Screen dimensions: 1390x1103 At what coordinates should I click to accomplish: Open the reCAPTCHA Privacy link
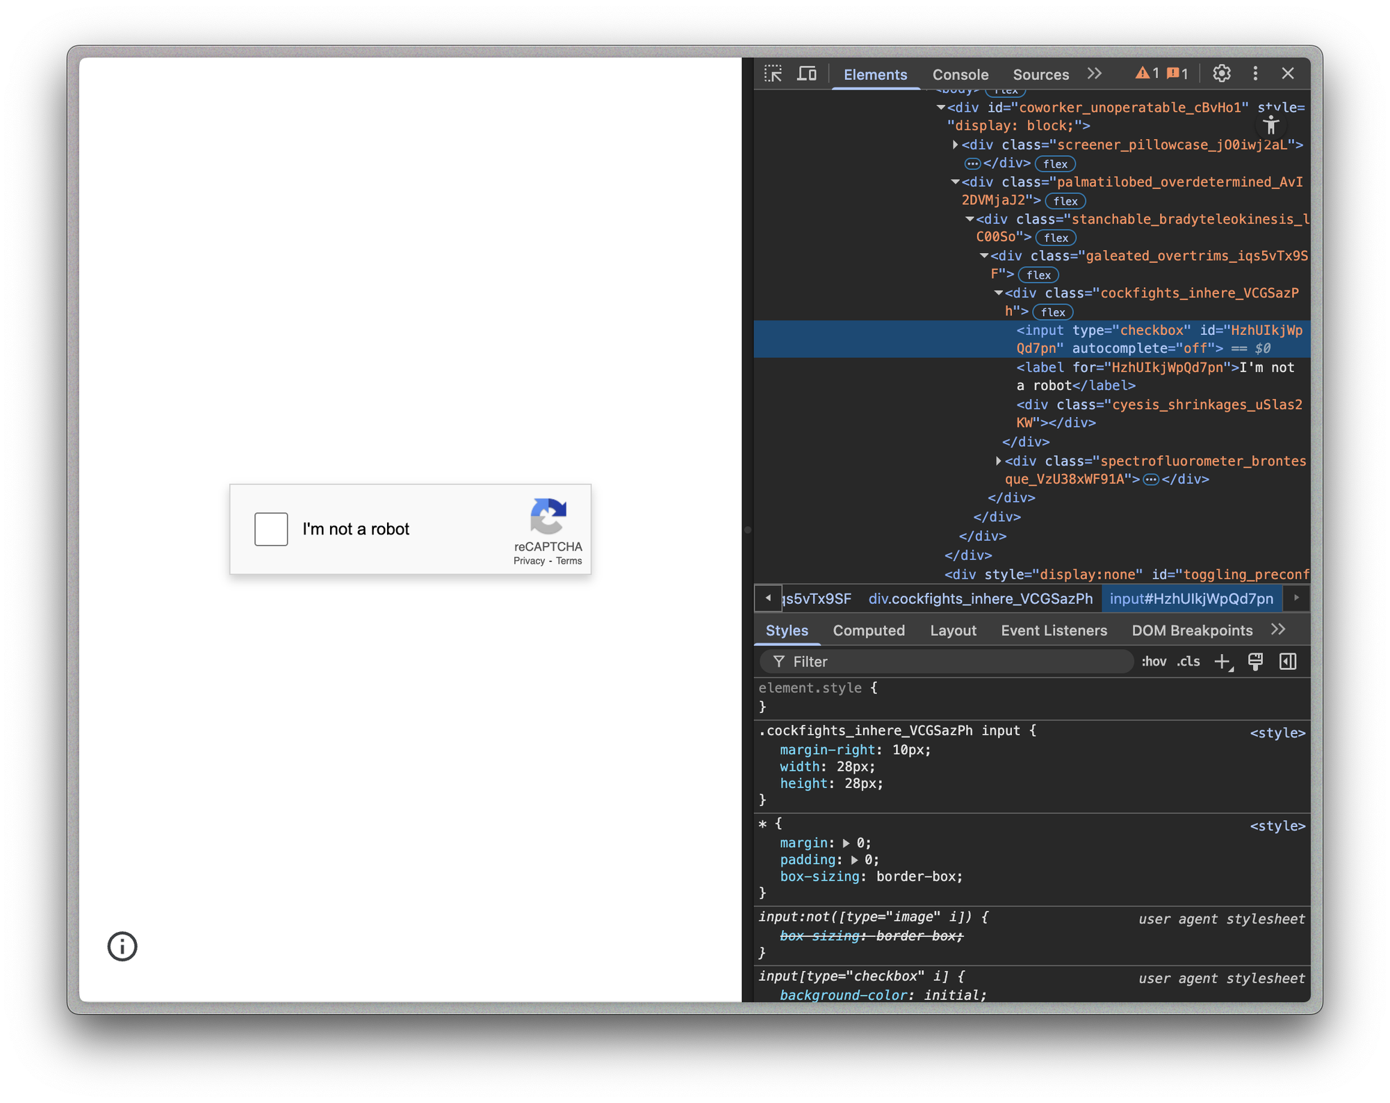[529, 561]
